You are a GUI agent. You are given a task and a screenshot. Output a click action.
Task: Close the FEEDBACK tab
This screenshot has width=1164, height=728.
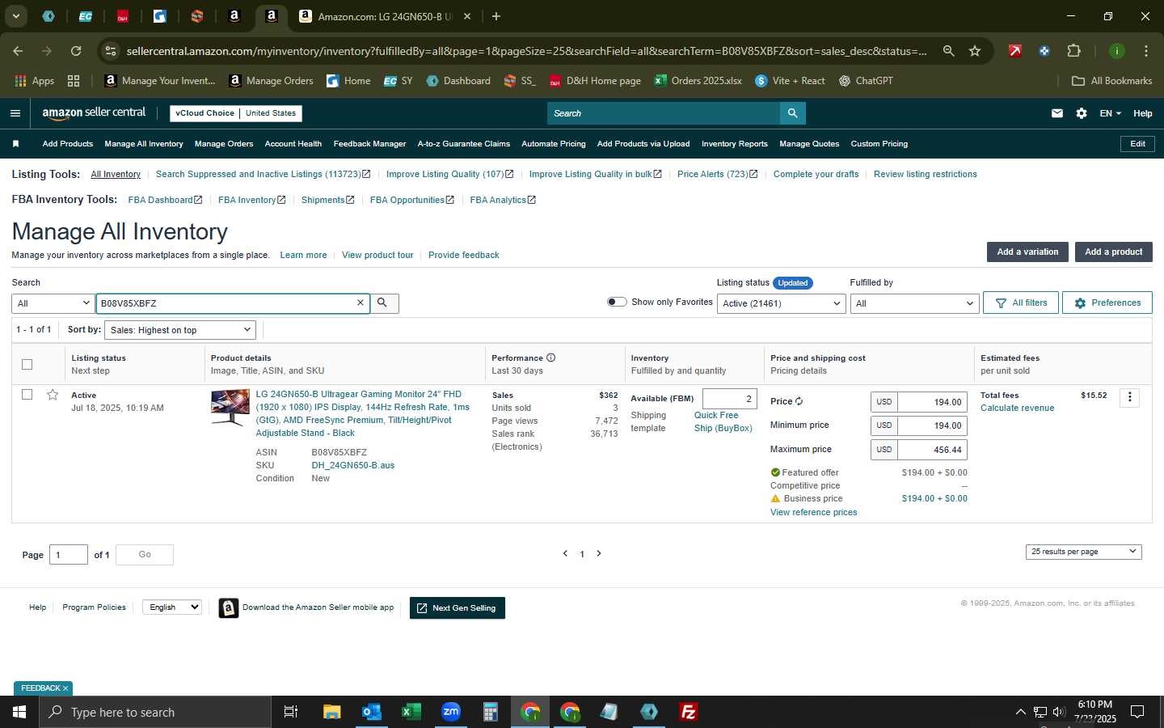click(x=65, y=688)
